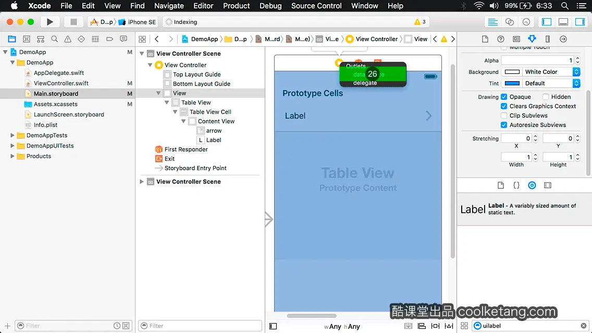The width and height of the screenshot is (592, 333).
Task: Open the Find navigator magnifier icon
Action: [54, 39]
